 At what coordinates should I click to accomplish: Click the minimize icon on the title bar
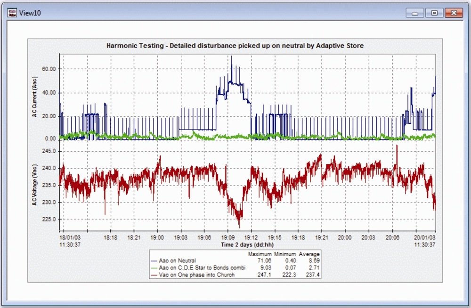tap(414, 13)
